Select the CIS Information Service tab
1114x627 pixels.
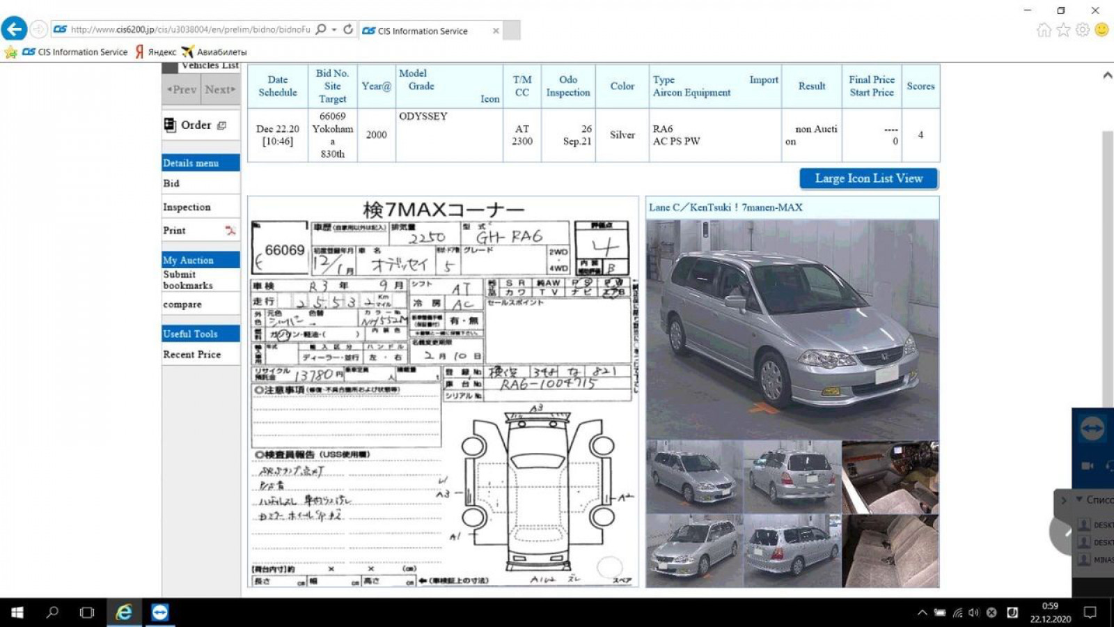[x=423, y=31]
